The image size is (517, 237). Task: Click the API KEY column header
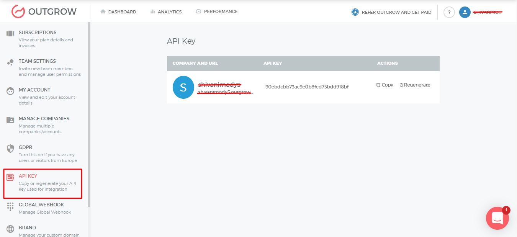[273, 63]
